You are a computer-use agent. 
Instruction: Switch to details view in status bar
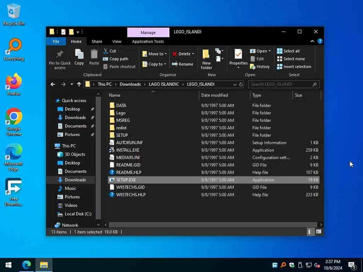[x=310, y=232]
